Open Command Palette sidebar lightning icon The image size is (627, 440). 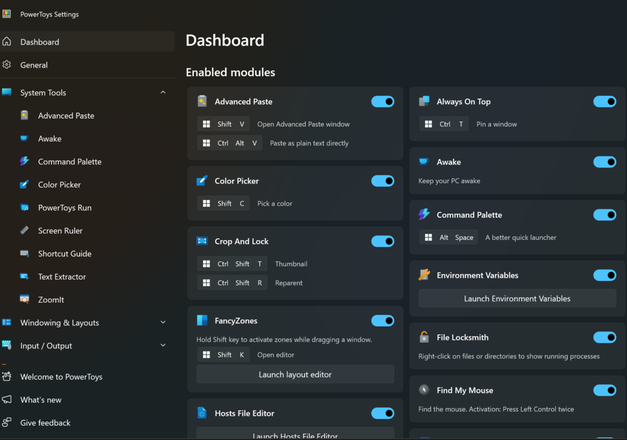pyautogui.click(x=24, y=162)
